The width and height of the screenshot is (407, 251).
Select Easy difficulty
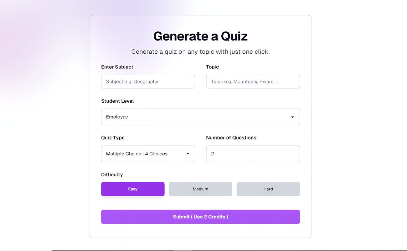(x=133, y=189)
